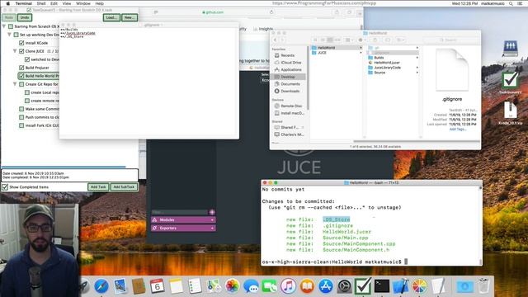Open the Trash in the Dock
The image size is (528, 297).
[483, 286]
